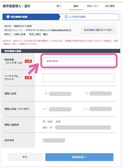Click the 必須 badge beside 宛先名称

point(28,61)
